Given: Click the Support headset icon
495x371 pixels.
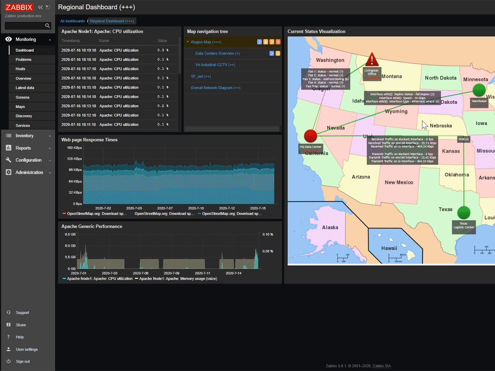Looking at the screenshot, I should [9, 313].
